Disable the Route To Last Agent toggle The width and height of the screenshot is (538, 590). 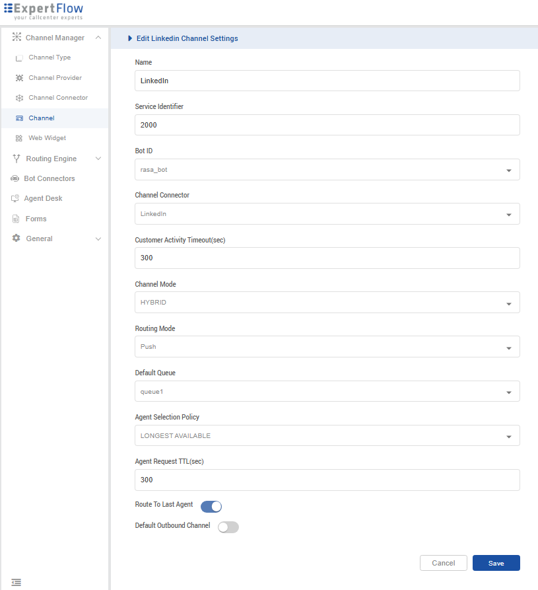point(211,507)
